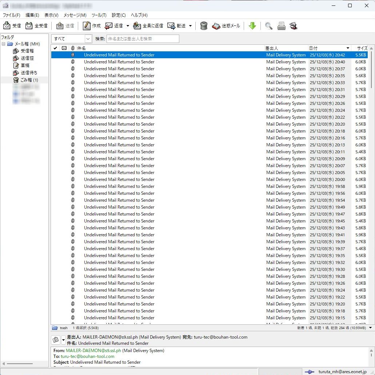Open the すべて filter dropdown

pyautogui.click(x=88, y=39)
